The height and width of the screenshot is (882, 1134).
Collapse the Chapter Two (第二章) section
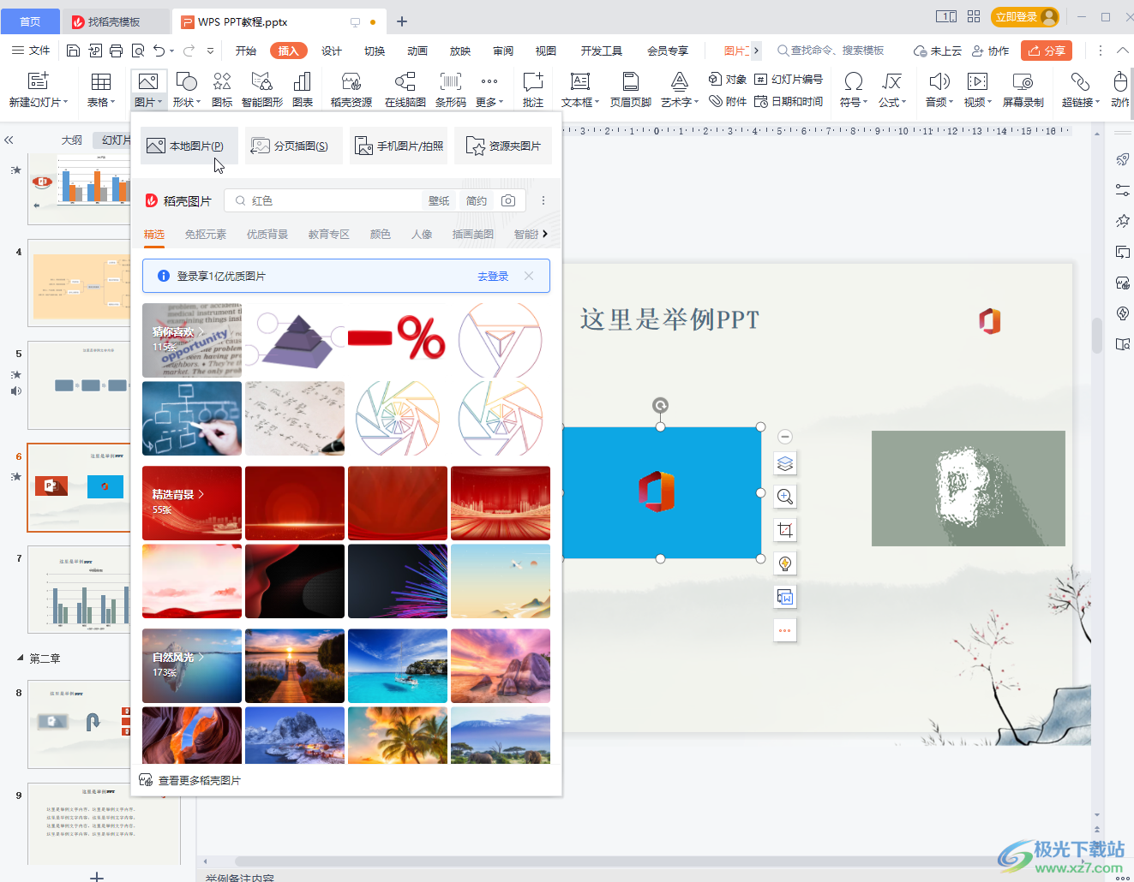point(21,658)
